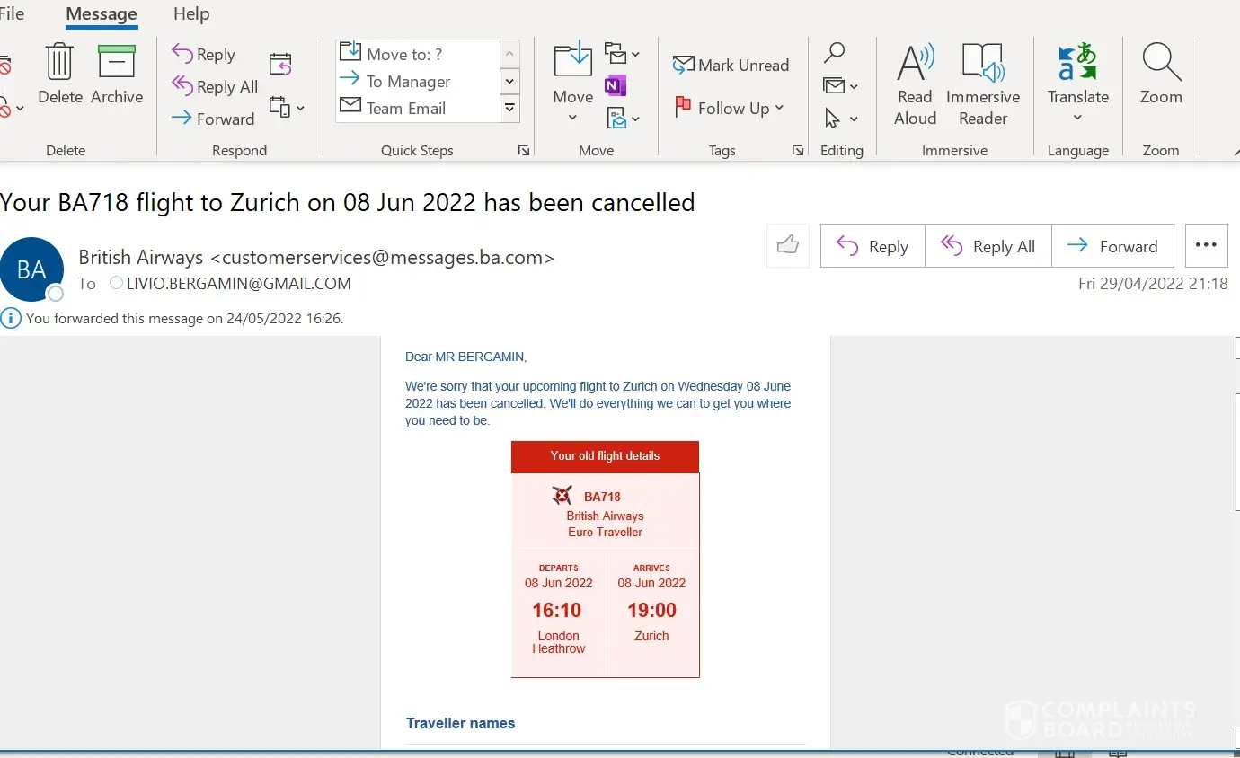Click the BA sender avatar

coord(31,269)
